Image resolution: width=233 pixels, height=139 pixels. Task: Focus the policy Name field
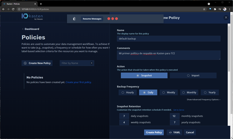pyautogui.click(x=169, y=39)
